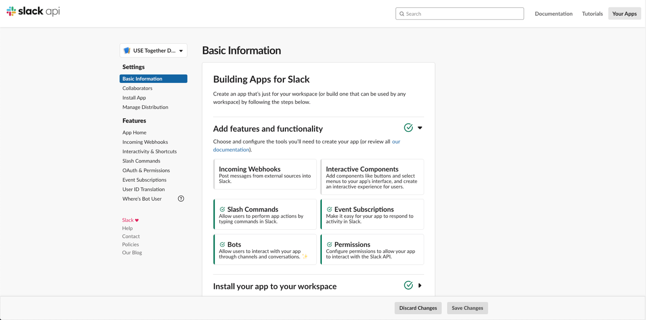
Task: Click green checkmark beside Install your app
Action: [408, 285]
